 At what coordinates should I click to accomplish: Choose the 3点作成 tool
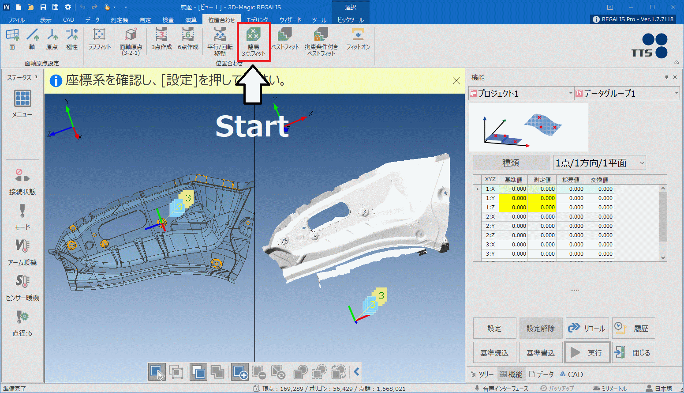click(161, 39)
